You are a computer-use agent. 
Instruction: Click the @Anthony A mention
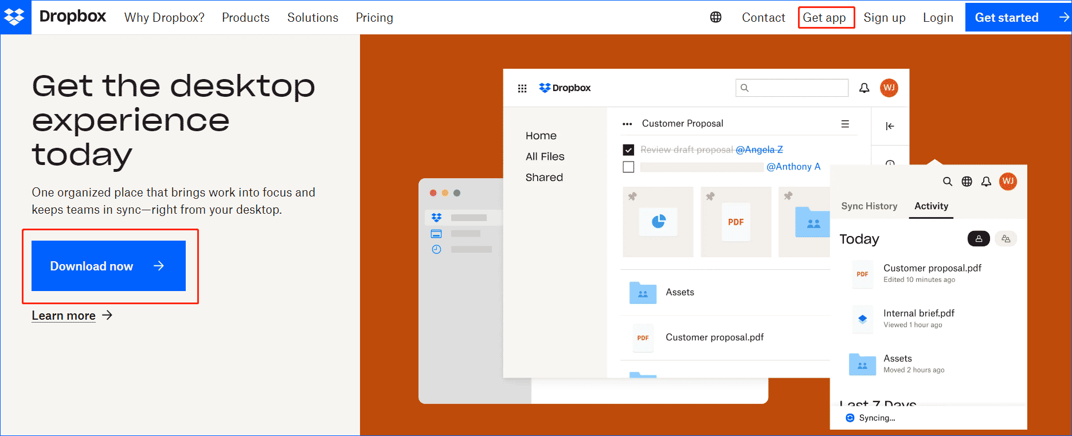(x=793, y=167)
